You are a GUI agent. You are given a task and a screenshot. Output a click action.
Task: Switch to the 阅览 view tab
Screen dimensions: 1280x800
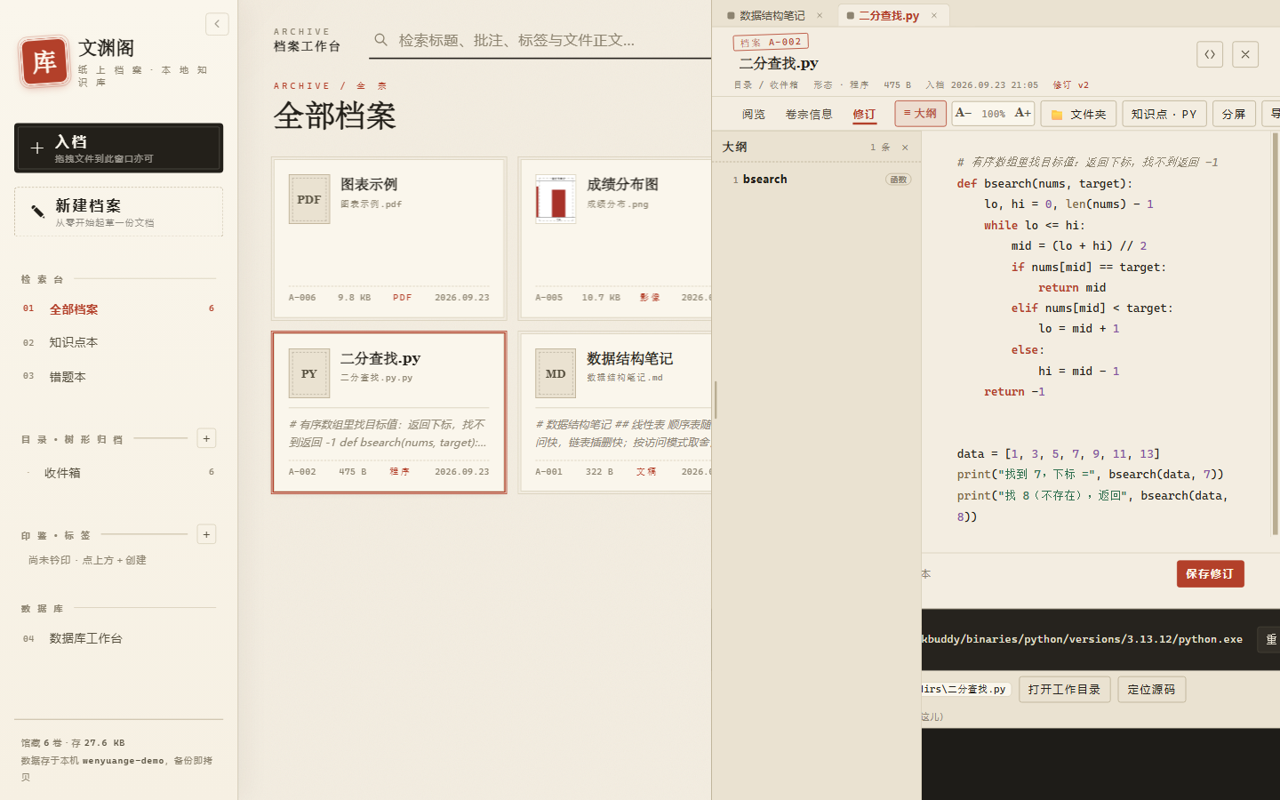(754, 114)
